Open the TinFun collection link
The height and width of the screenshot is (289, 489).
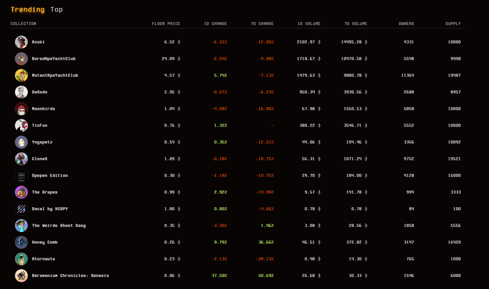(x=40, y=125)
